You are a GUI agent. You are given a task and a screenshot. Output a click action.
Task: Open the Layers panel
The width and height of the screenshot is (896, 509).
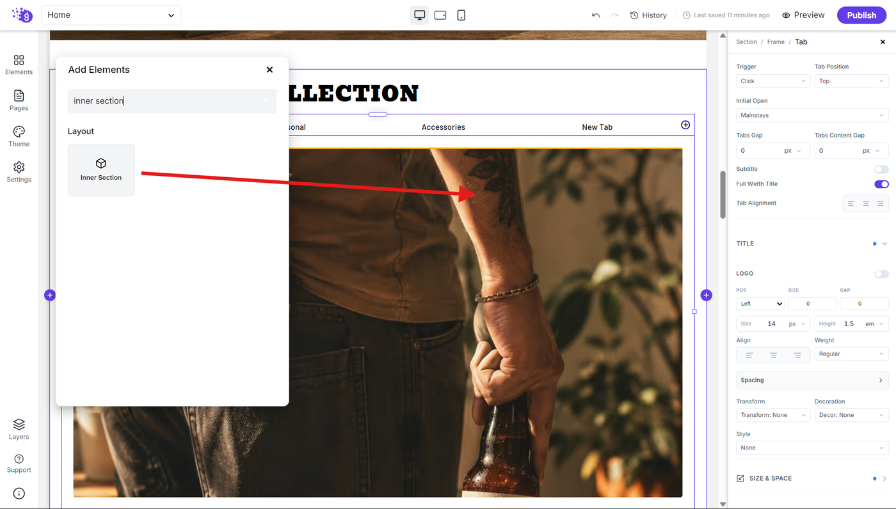point(19,429)
